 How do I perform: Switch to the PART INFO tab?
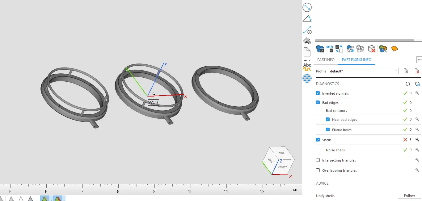(326, 60)
